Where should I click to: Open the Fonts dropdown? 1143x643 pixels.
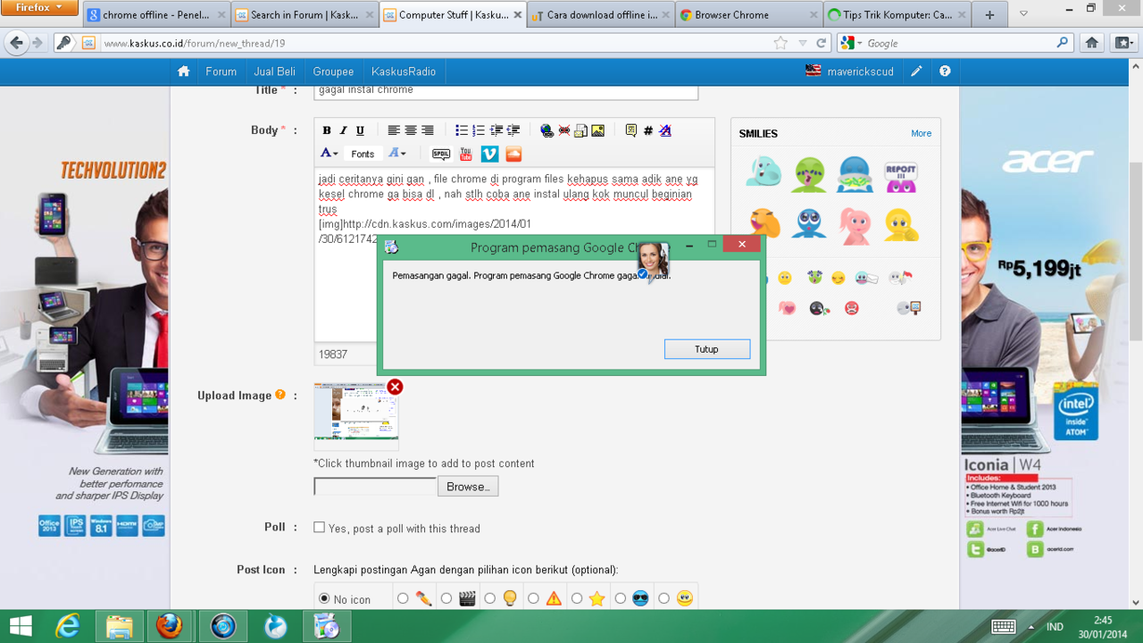pos(363,154)
